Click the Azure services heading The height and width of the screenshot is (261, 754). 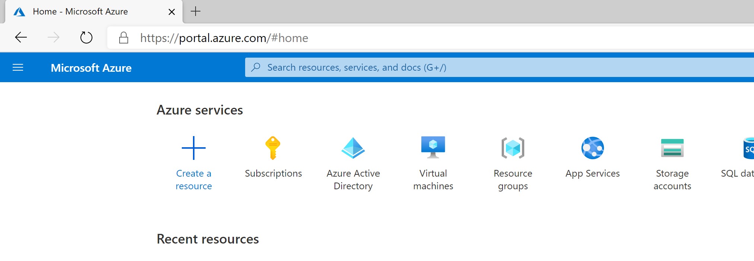pyautogui.click(x=200, y=110)
